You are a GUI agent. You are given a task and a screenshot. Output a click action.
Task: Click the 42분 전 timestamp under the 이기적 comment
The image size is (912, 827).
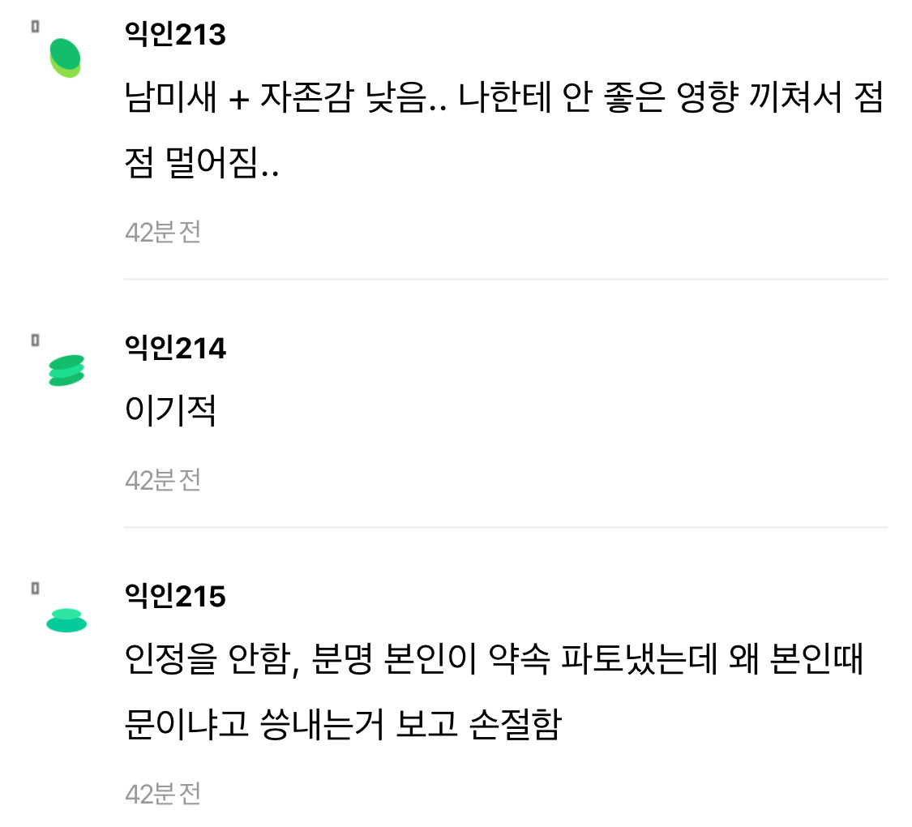tap(163, 481)
